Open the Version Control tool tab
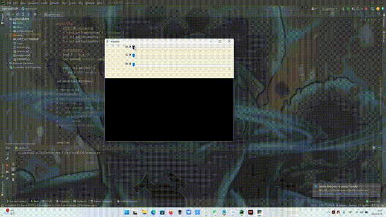386x217 pixels. 16,201
